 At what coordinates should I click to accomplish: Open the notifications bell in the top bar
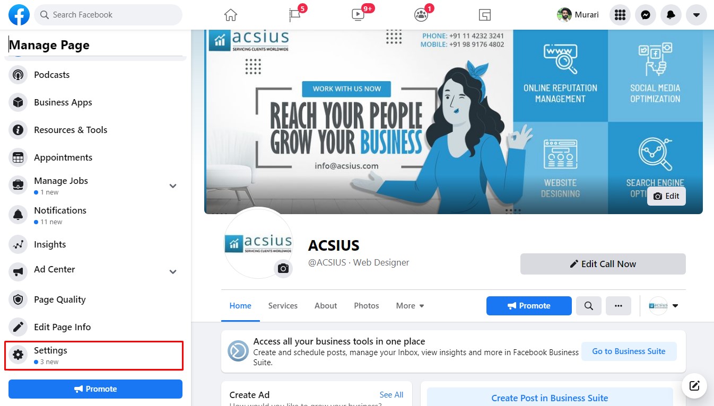671,15
